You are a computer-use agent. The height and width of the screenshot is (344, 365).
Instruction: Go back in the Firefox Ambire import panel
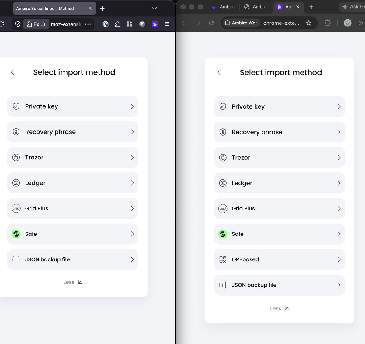point(12,72)
